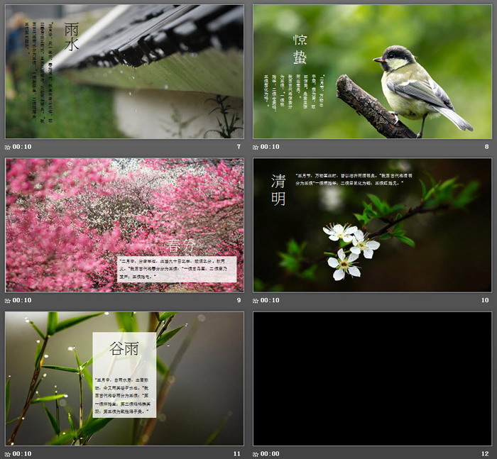Click the 00:10 timing label under slide 7
This screenshot has width=497, height=459.
click(22, 147)
